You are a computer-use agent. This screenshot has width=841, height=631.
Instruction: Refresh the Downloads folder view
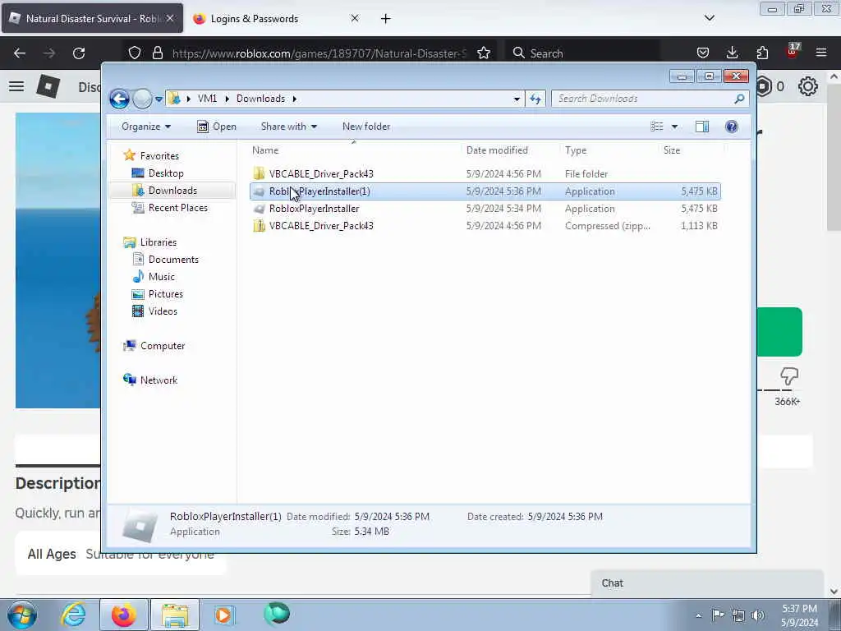click(x=535, y=99)
